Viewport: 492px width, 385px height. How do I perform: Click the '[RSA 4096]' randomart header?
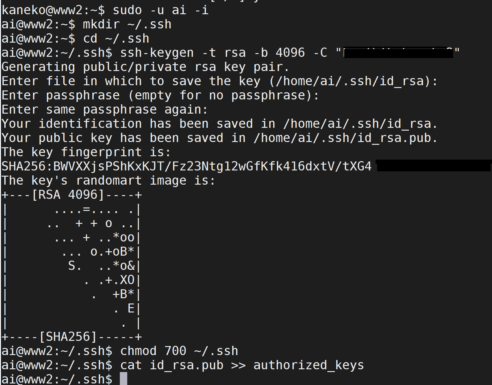coord(68,195)
